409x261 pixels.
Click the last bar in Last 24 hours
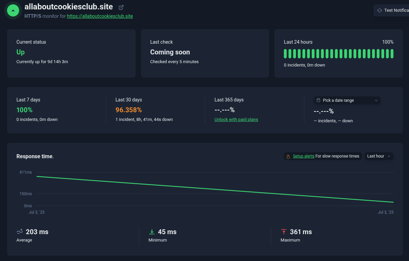tap(392, 54)
